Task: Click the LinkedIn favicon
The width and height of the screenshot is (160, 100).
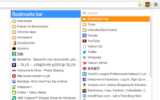Action: [84, 74]
